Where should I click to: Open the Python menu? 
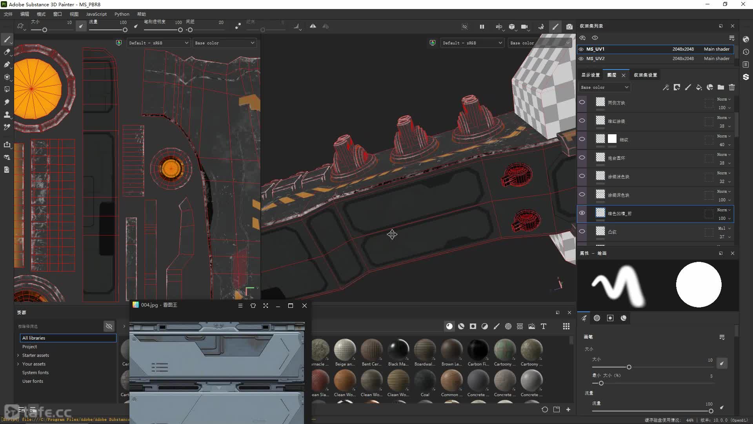point(122,14)
